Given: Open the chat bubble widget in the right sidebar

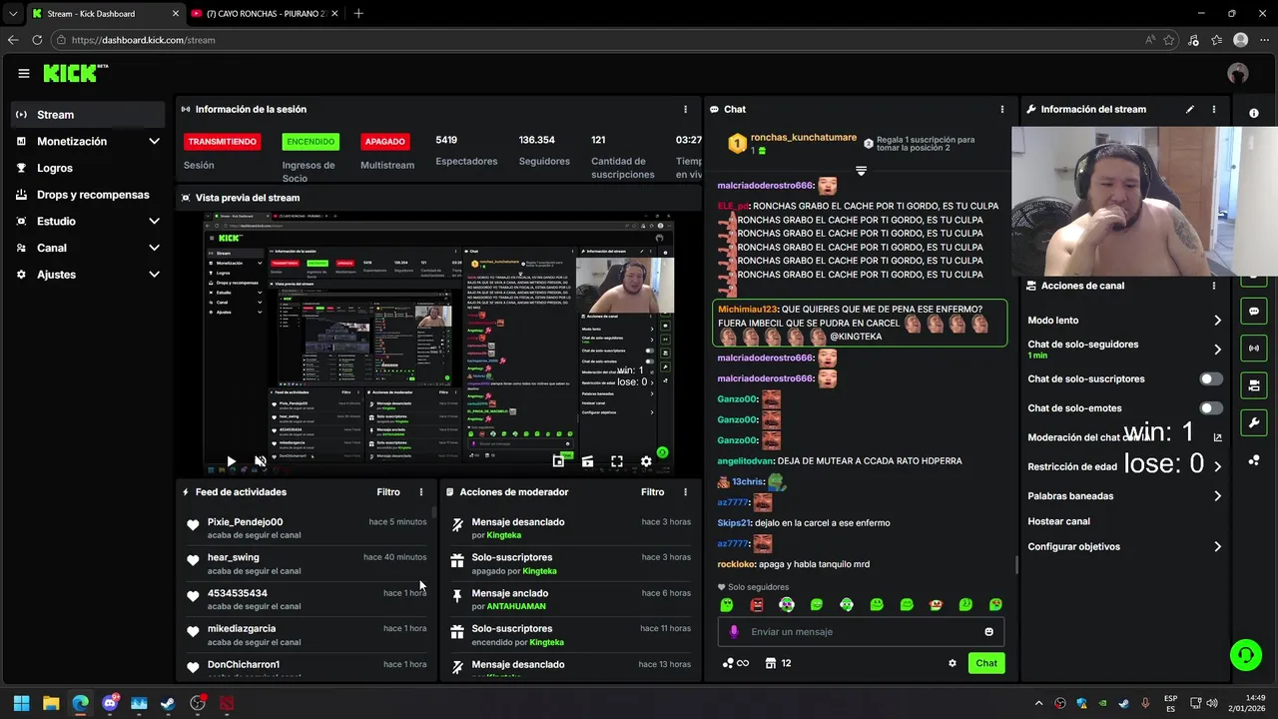Looking at the screenshot, I should click(x=1254, y=312).
